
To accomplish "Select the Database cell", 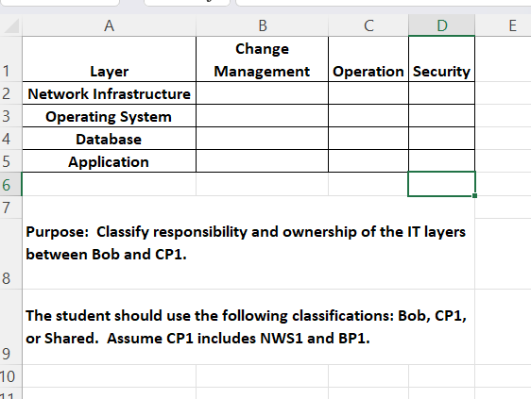I will pyautogui.click(x=109, y=139).
